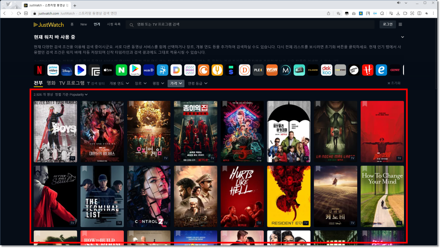This screenshot has height=248, width=440.
Task: Click the movie search input field
Action: [x=250, y=25]
